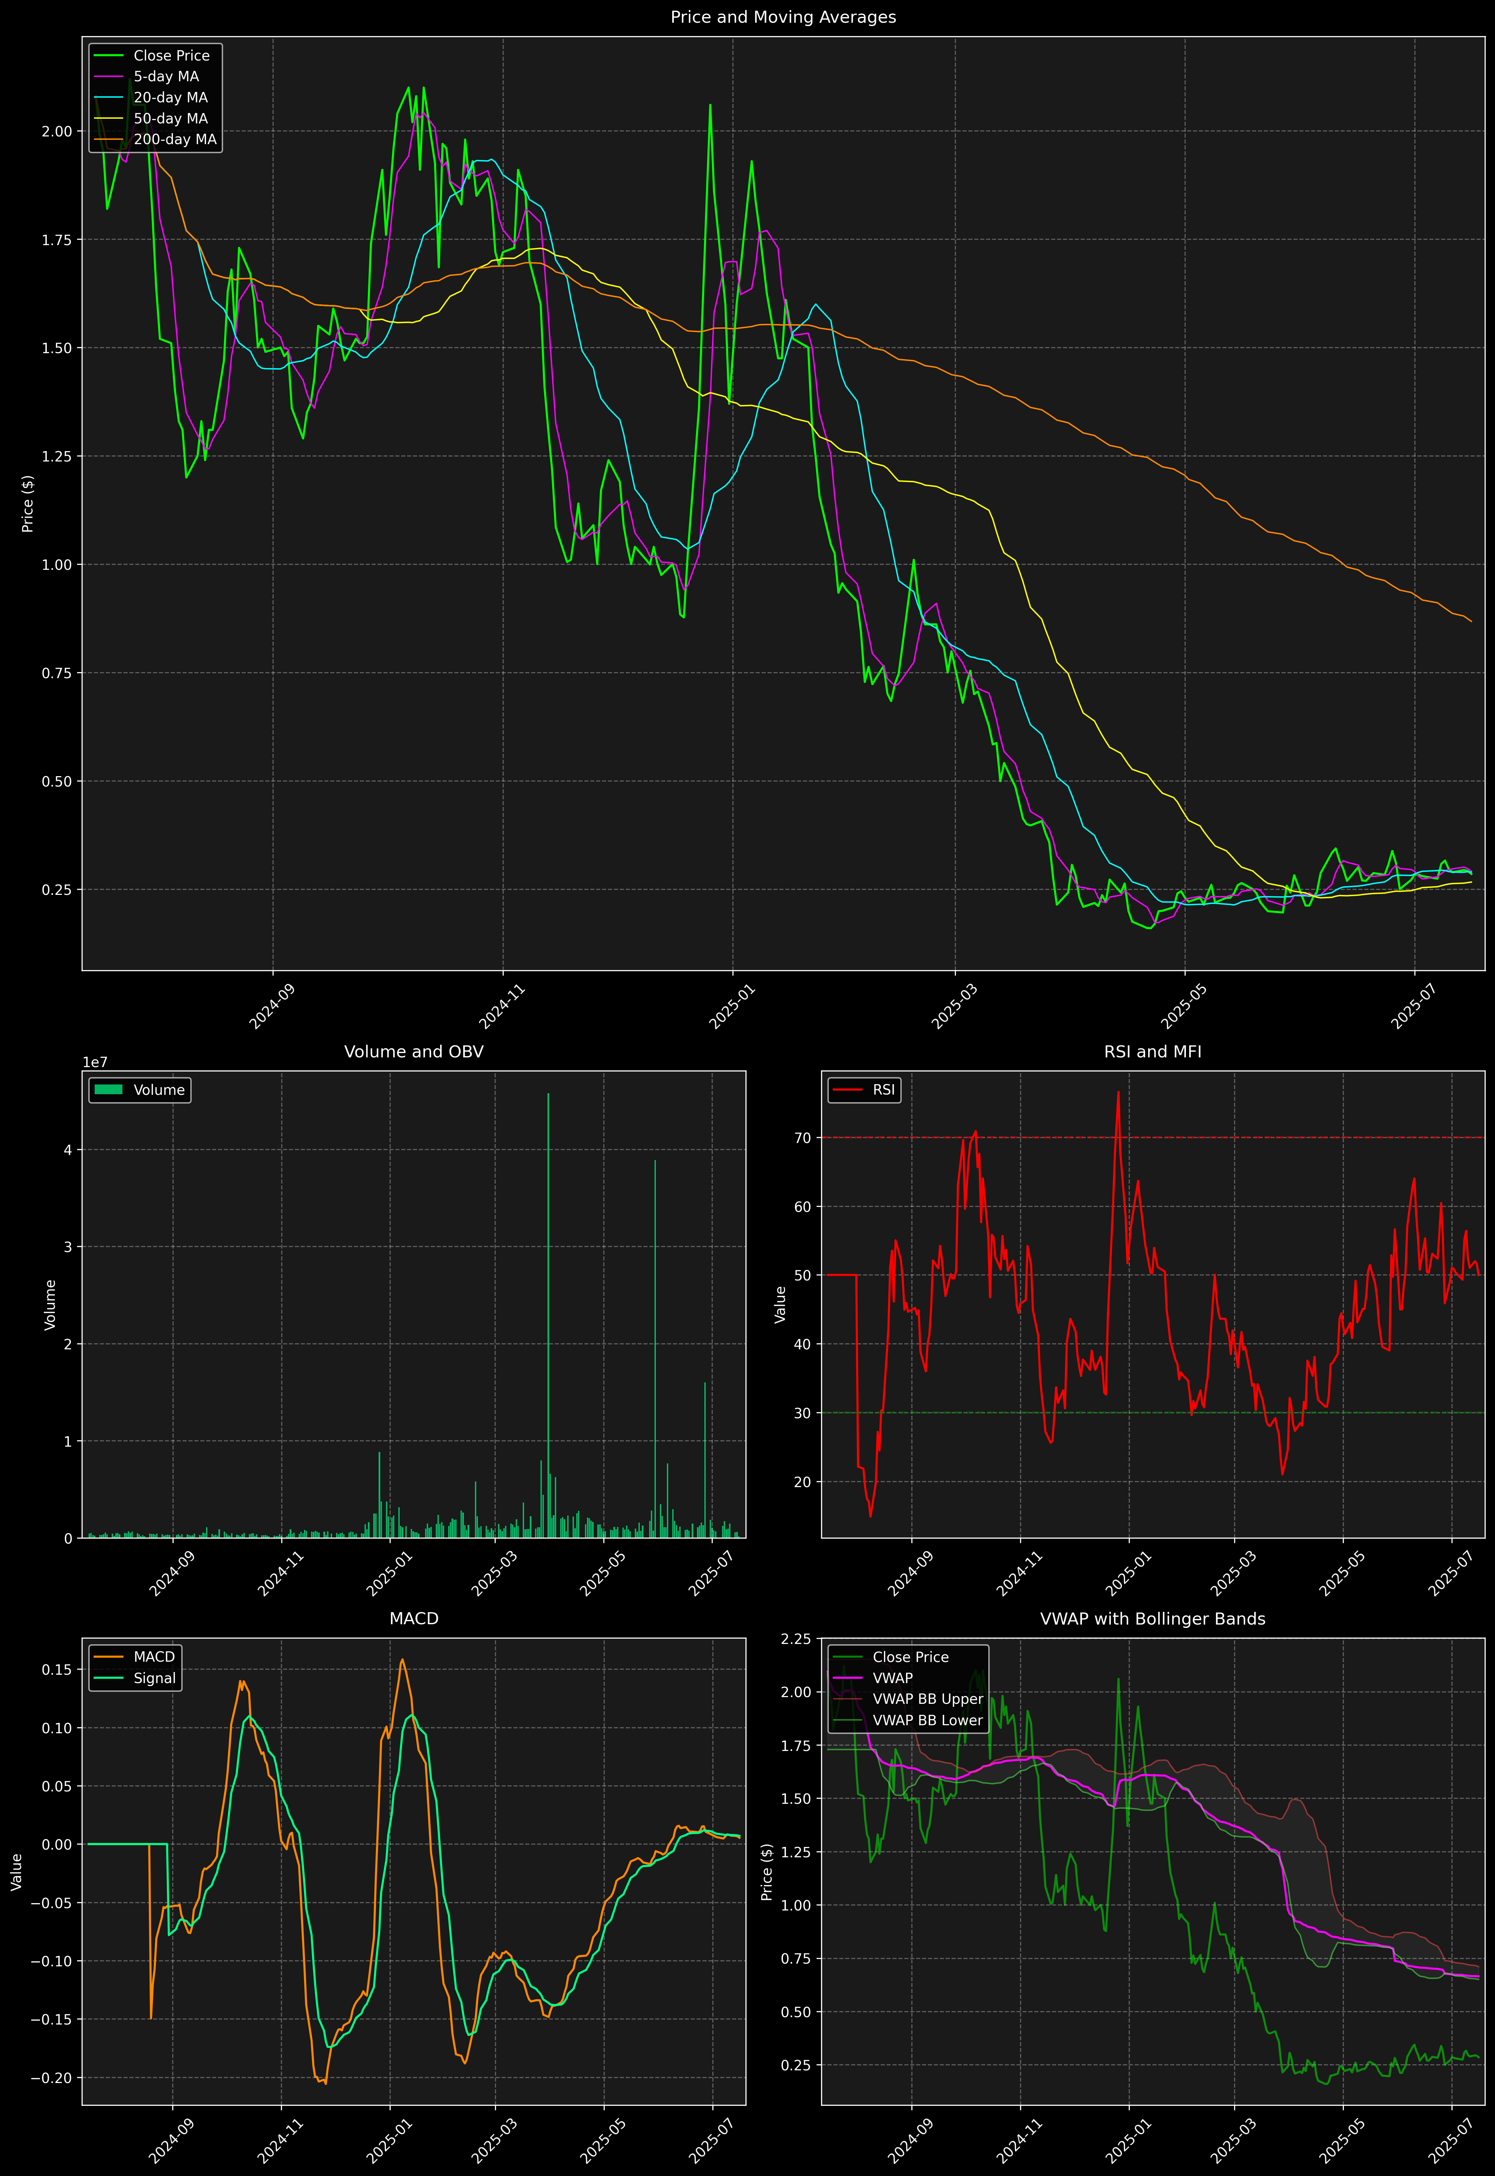Click the "MACD" chart title
1495x2176 pixels.
tap(414, 1619)
